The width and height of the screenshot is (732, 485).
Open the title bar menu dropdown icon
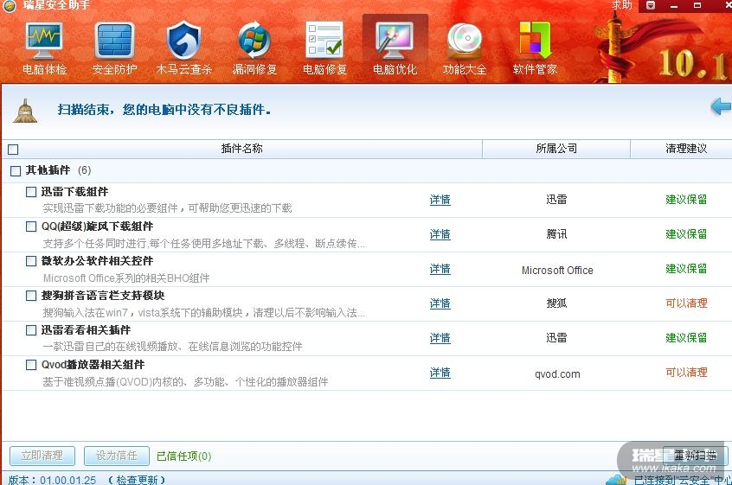click(651, 5)
